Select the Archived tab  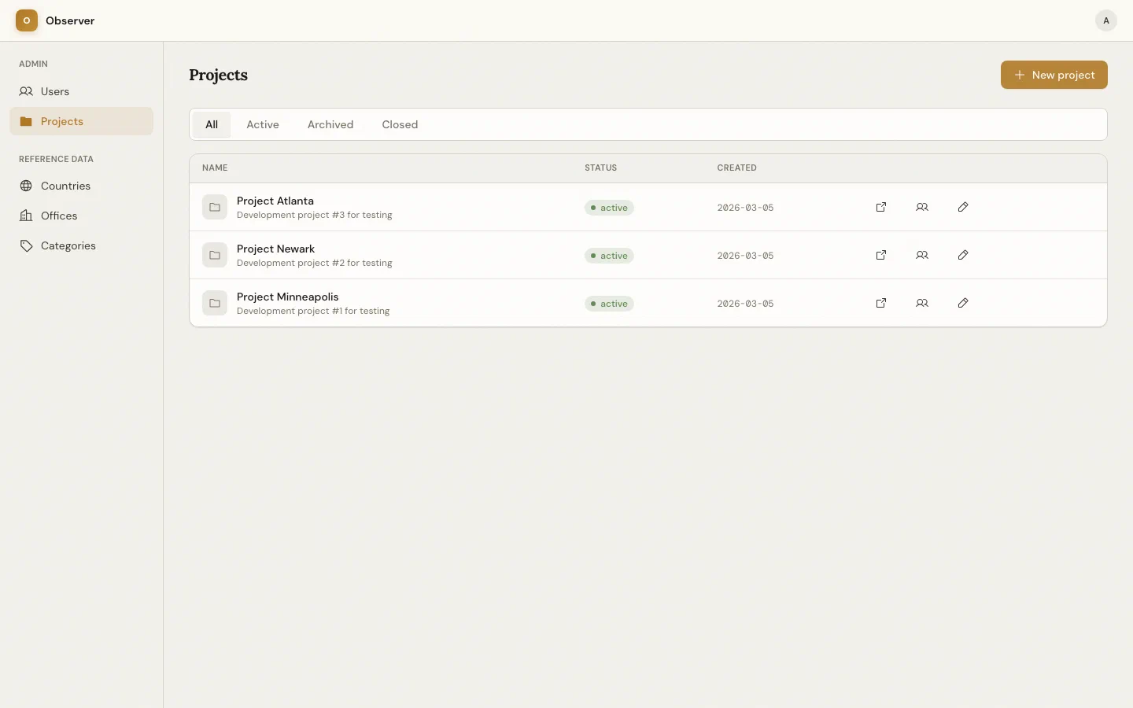point(330,124)
